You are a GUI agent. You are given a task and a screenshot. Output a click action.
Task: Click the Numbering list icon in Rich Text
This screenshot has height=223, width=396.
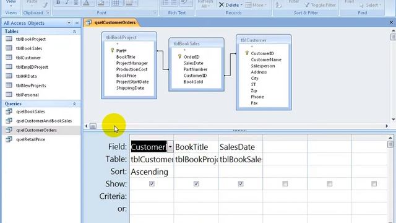pyautogui.click(x=165, y=2)
